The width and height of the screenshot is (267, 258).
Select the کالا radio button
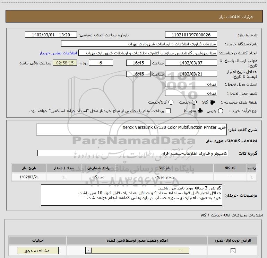(x=212, y=102)
